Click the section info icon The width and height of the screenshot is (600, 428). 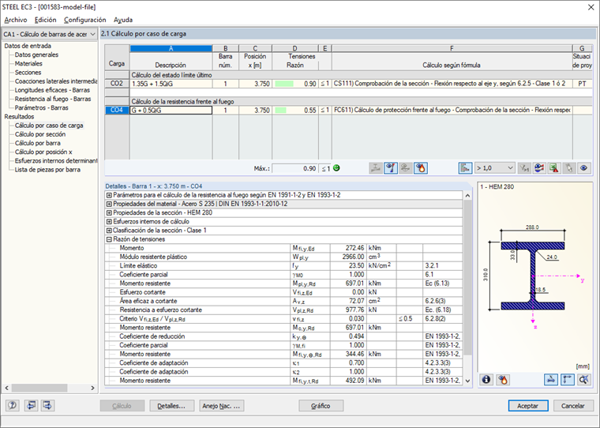486,380
